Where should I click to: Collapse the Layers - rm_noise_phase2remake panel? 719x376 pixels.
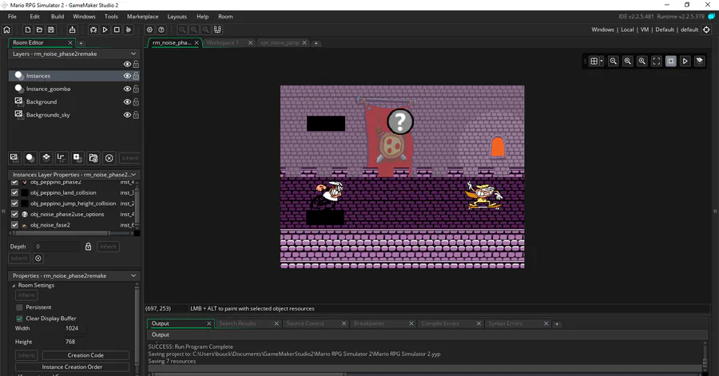[x=133, y=53]
